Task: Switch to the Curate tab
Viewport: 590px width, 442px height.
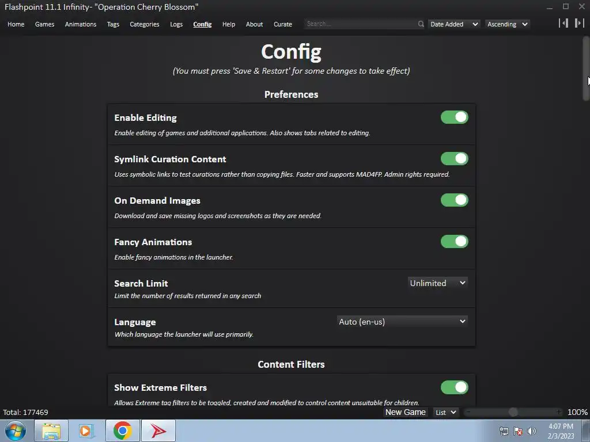Action: [x=282, y=24]
